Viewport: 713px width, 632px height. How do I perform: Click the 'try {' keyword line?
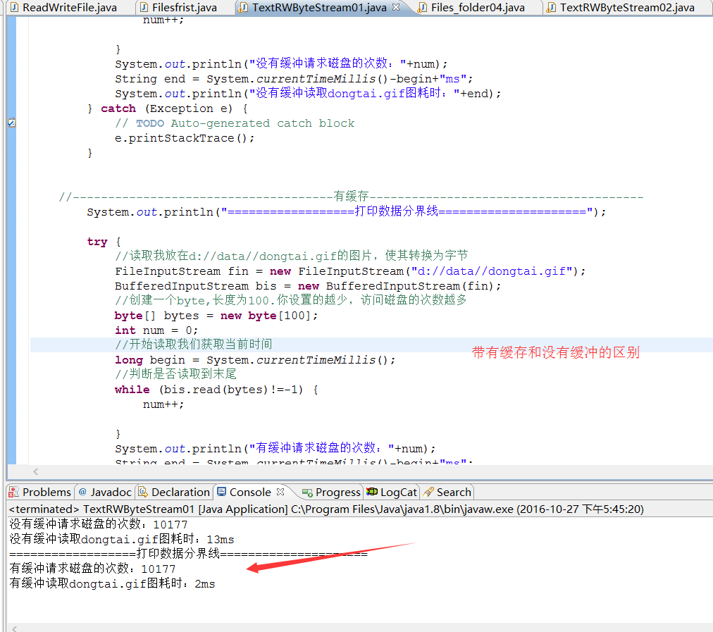tap(104, 242)
